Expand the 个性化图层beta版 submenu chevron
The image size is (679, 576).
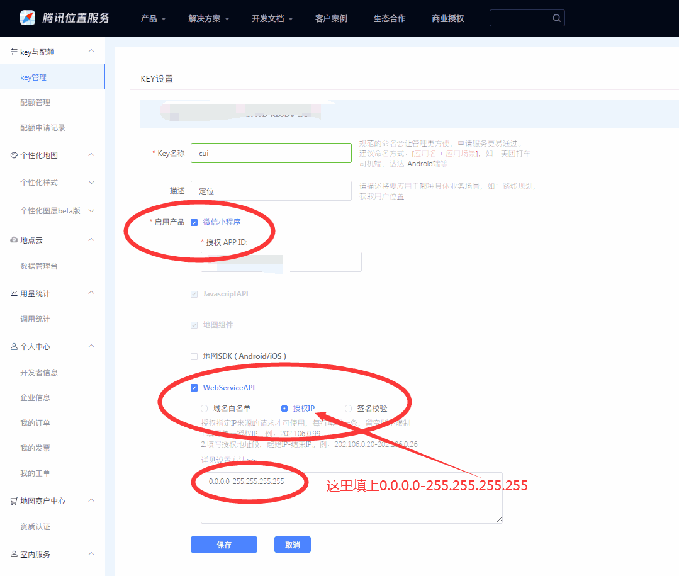pyautogui.click(x=91, y=210)
